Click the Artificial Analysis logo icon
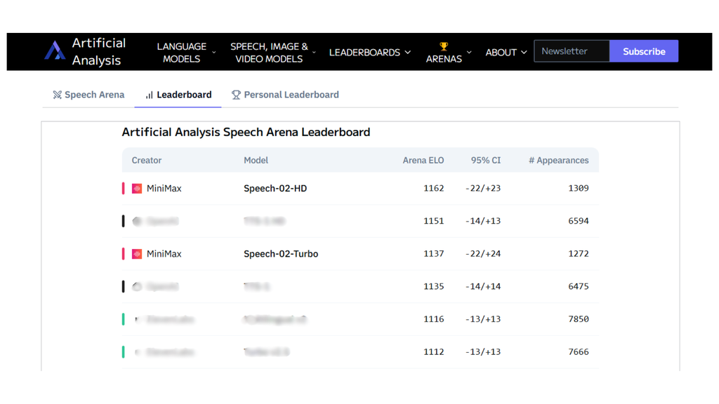The image size is (719, 404). (x=55, y=50)
